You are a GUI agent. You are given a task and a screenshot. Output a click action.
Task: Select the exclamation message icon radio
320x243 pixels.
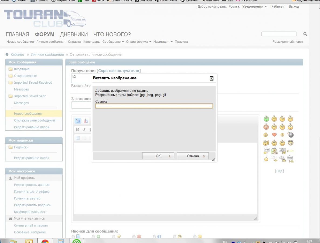[x=134, y=237]
